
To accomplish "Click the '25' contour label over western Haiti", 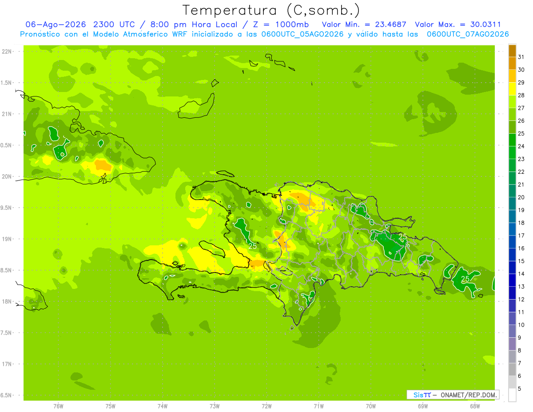I will click(252, 245).
